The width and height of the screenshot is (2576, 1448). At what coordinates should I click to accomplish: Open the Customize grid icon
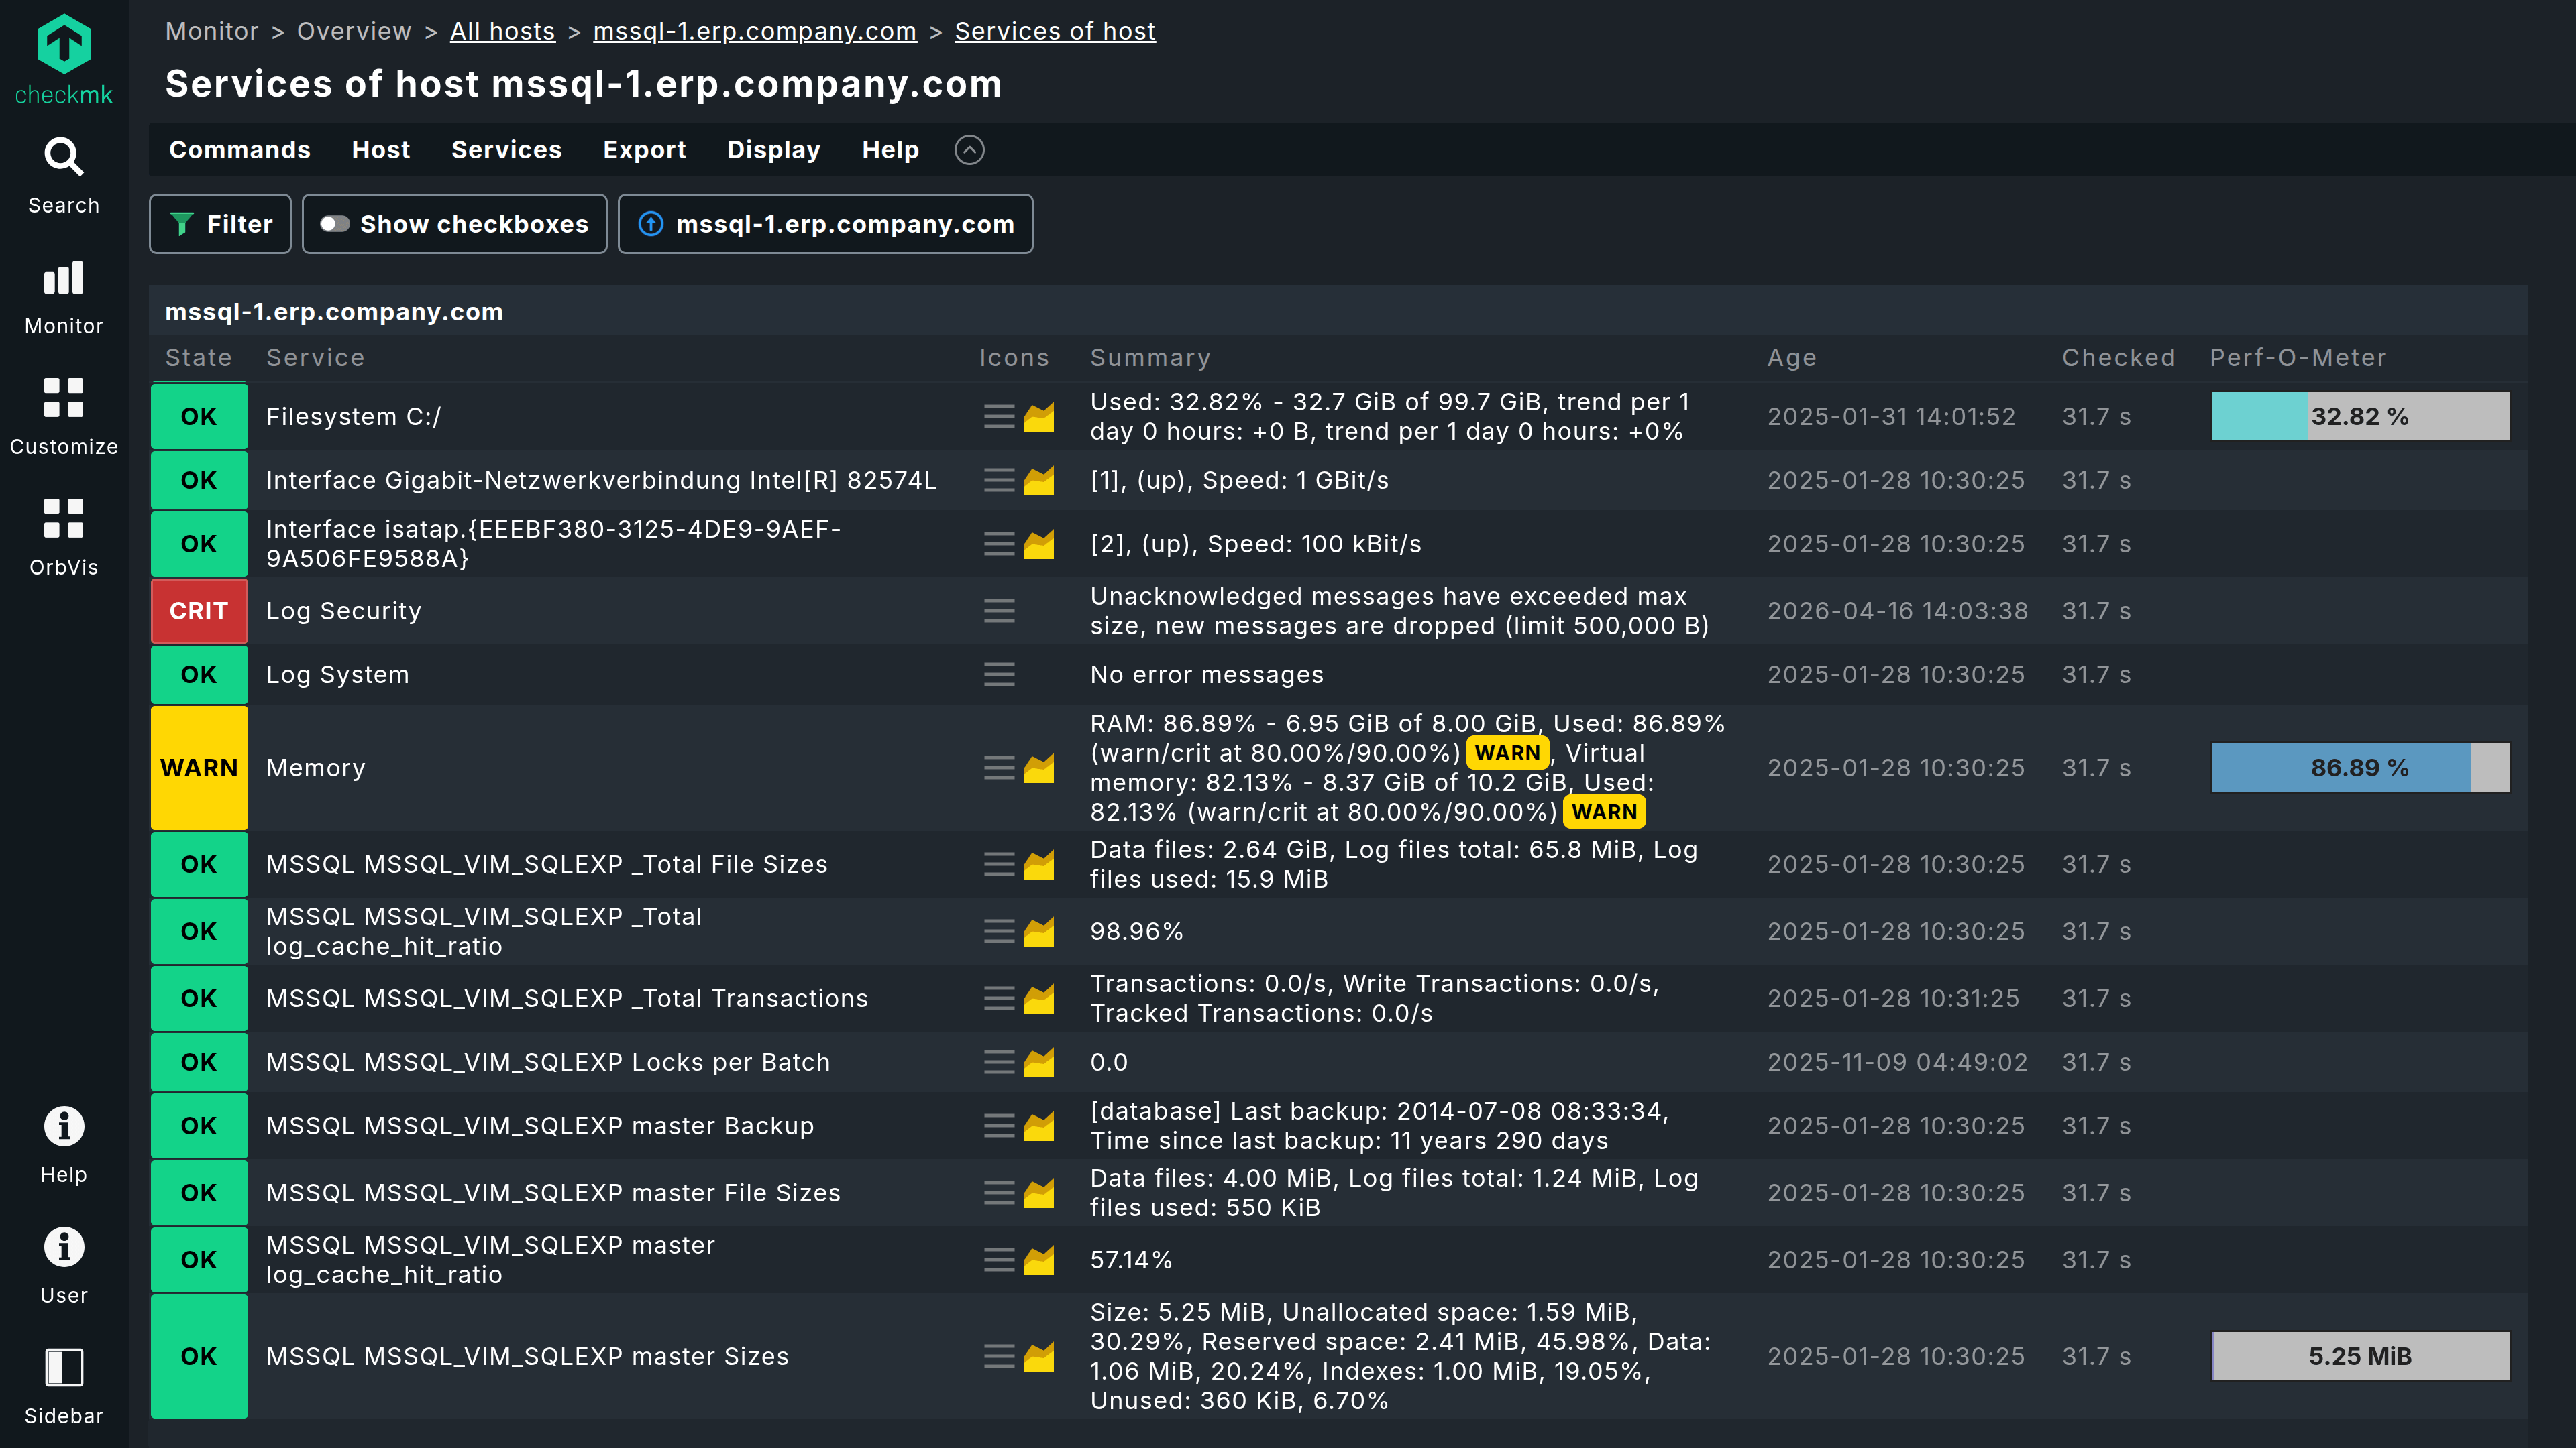click(64, 398)
